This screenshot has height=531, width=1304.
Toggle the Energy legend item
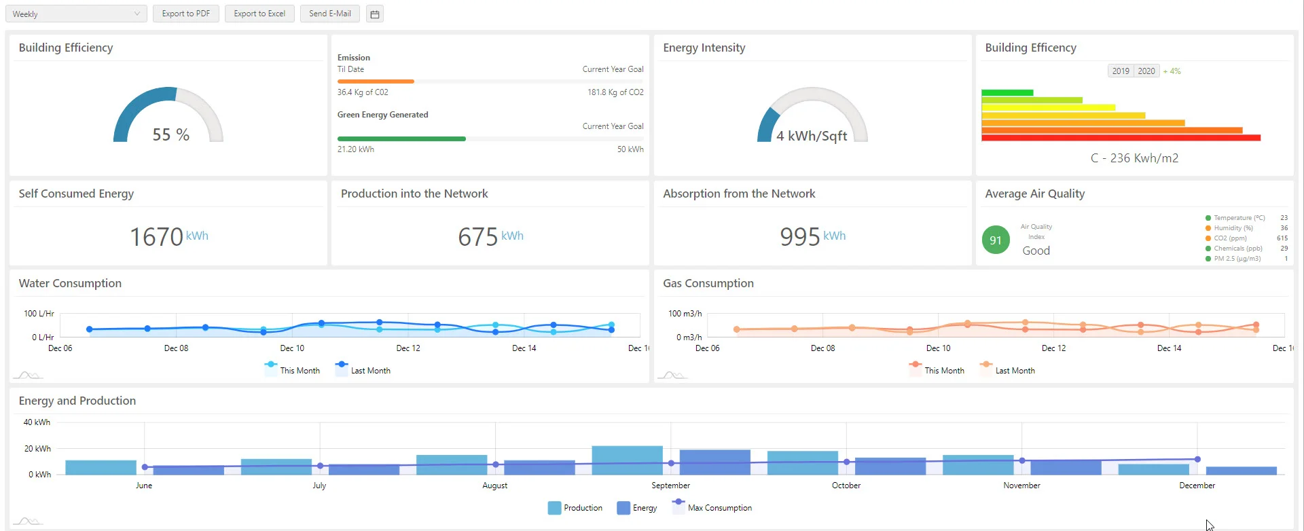pos(637,508)
